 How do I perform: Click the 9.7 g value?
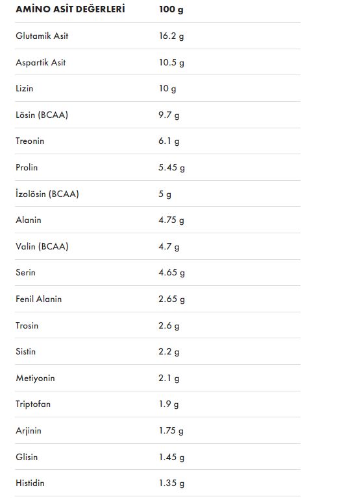click(x=169, y=115)
